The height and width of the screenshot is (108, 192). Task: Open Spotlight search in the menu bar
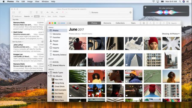click(x=180, y=1)
